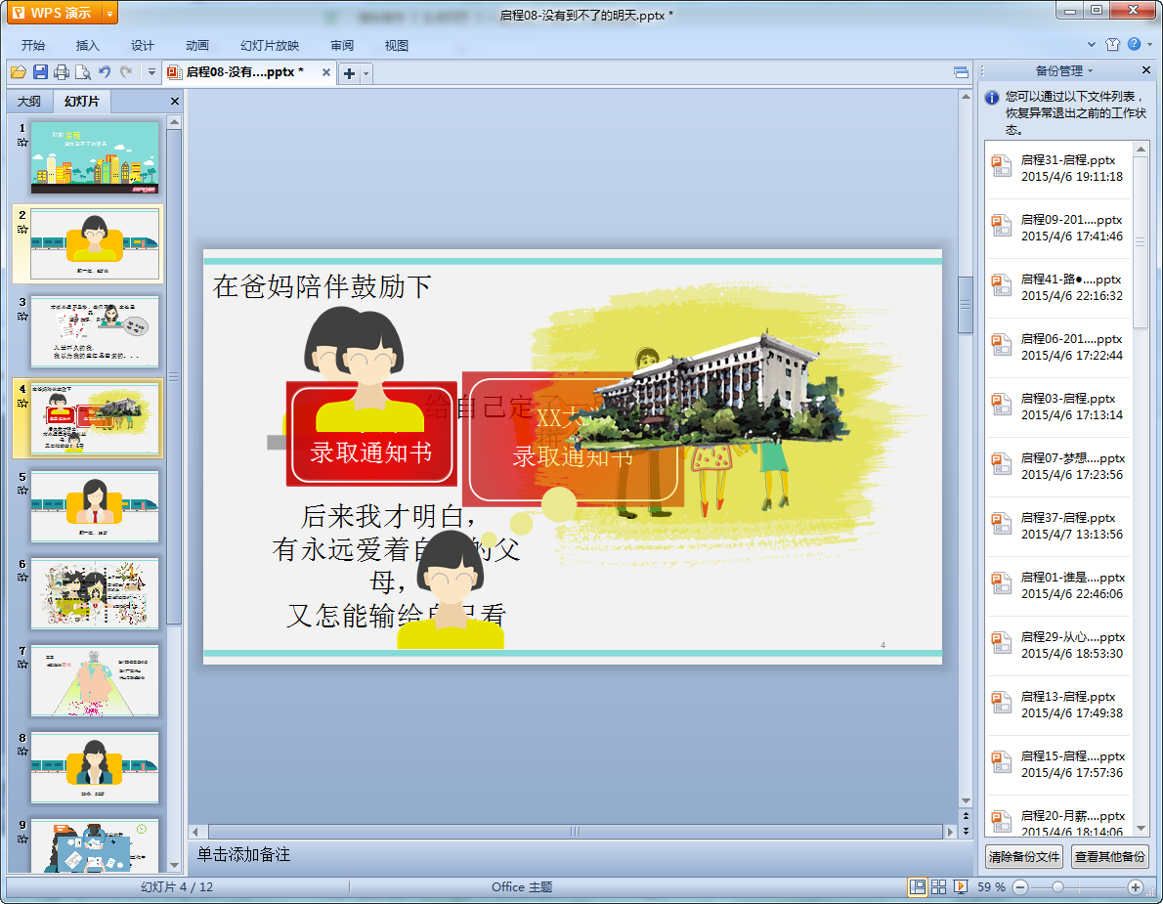
Task: Click the WPS 演示 logo button
Action: coord(52,13)
